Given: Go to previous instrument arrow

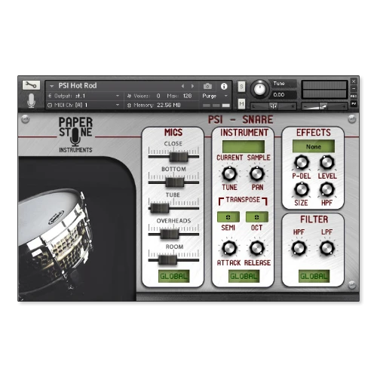Looking at the screenshot, I should [x=183, y=86].
